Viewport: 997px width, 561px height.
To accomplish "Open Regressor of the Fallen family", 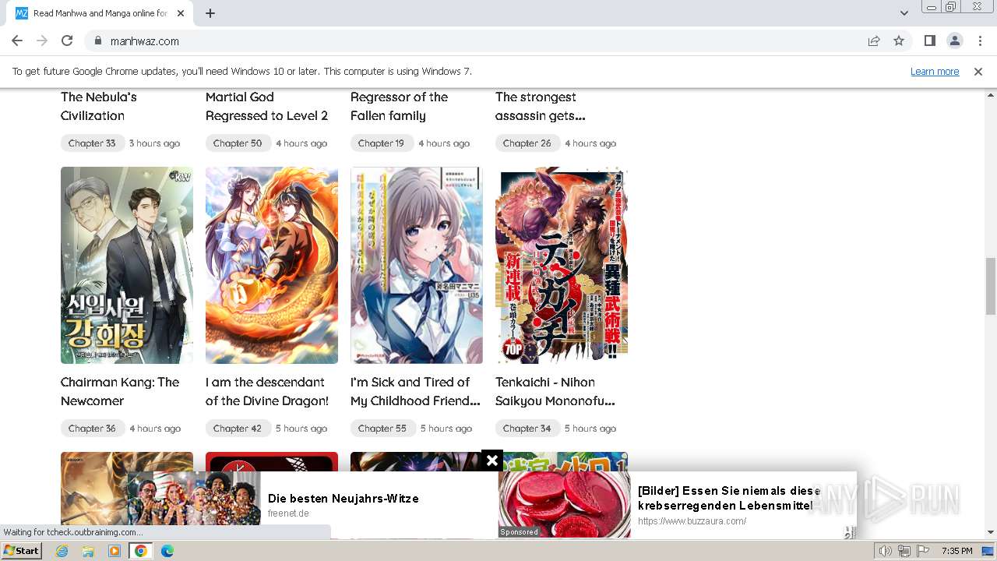I will click(x=399, y=106).
